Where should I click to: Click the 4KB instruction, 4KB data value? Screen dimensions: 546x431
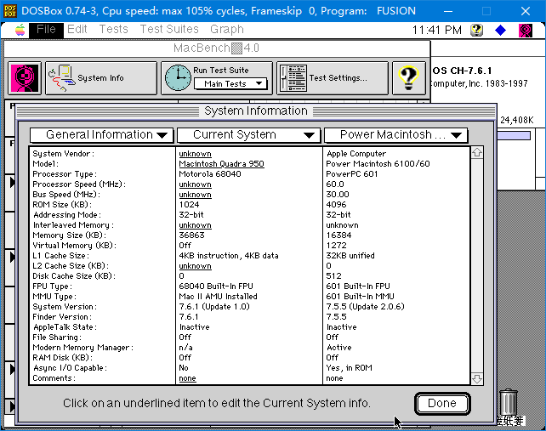point(229,256)
